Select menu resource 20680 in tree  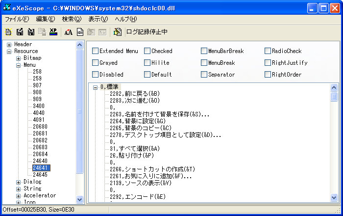(40, 127)
